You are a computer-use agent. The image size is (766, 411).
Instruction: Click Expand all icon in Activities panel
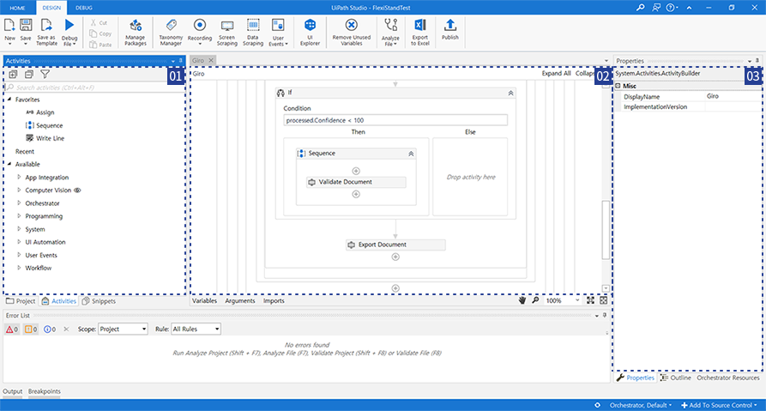click(x=13, y=75)
